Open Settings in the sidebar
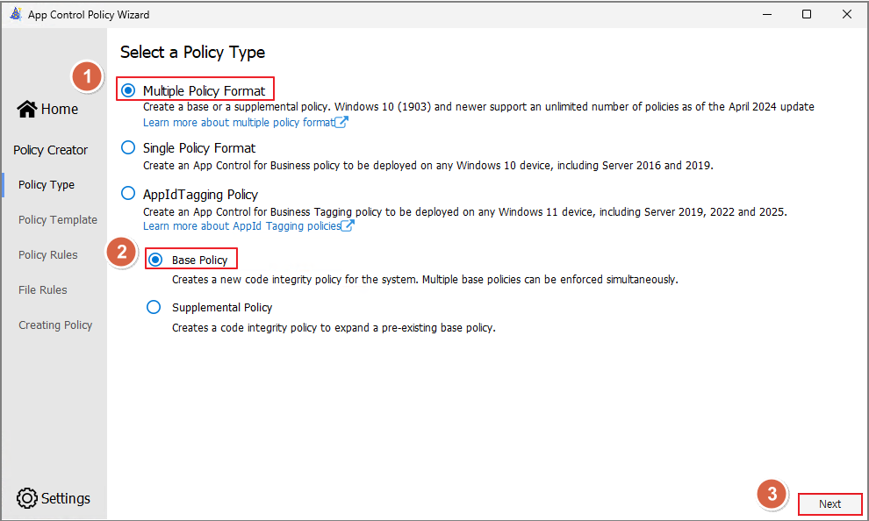 pyautogui.click(x=54, y=498)
